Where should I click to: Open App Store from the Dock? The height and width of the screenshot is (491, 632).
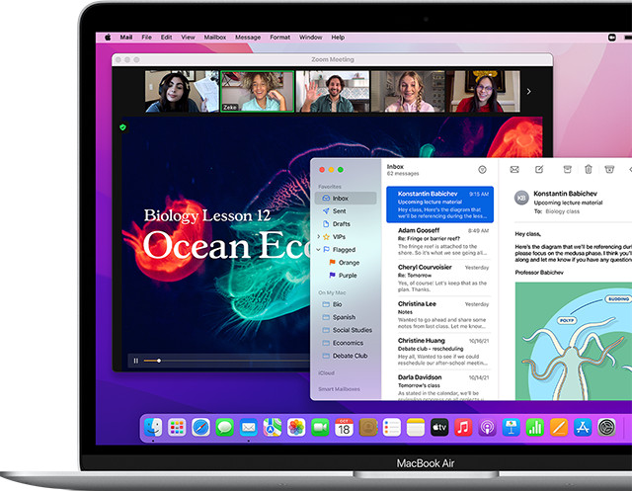click(x=583, y=428)
